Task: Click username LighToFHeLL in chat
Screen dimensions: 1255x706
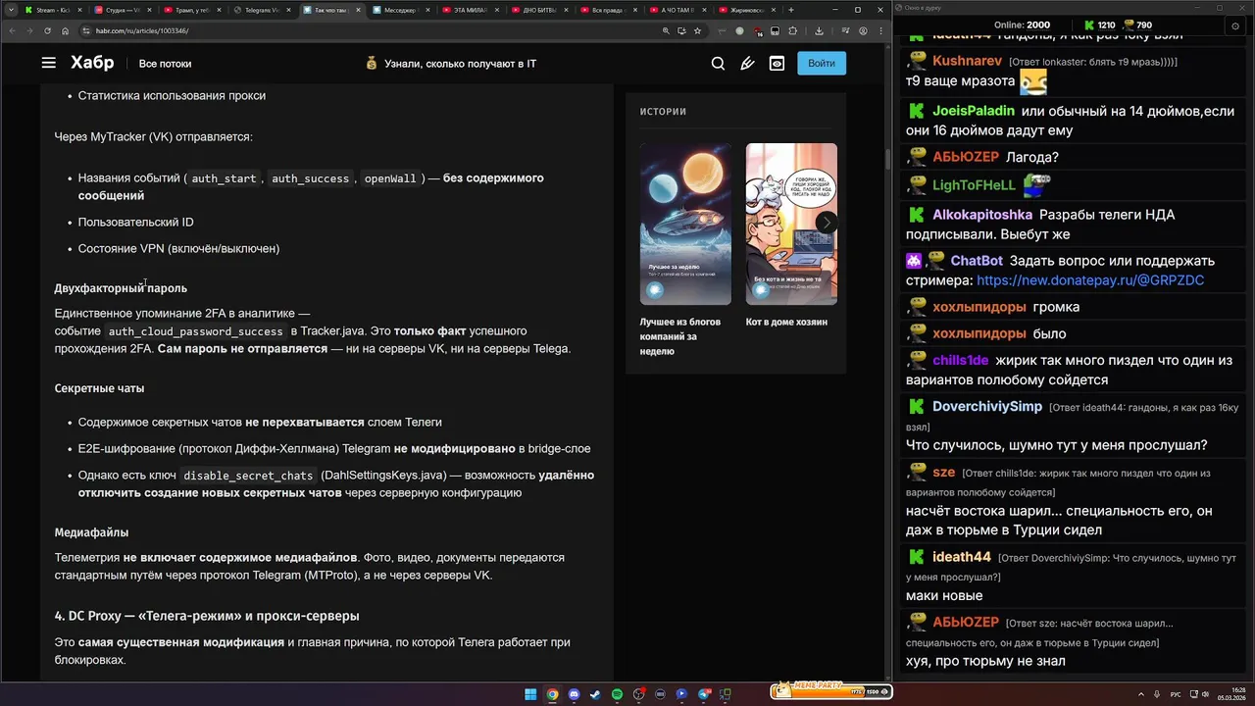Action: click(x=974, y=185)
